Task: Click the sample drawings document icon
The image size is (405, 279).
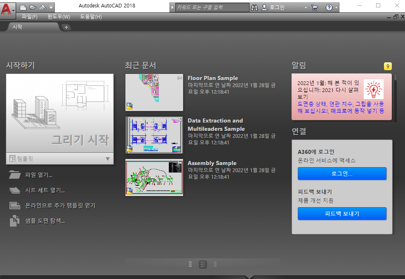Action: 15,221
